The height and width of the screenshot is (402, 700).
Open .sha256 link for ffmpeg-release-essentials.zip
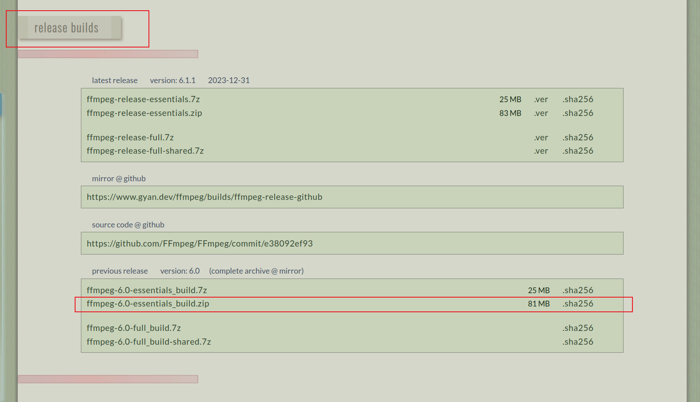pyautogui.click(x=578, y=113)
